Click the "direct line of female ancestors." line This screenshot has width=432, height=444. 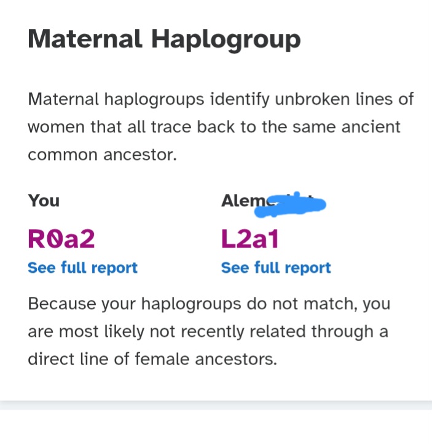click(152, 359)
